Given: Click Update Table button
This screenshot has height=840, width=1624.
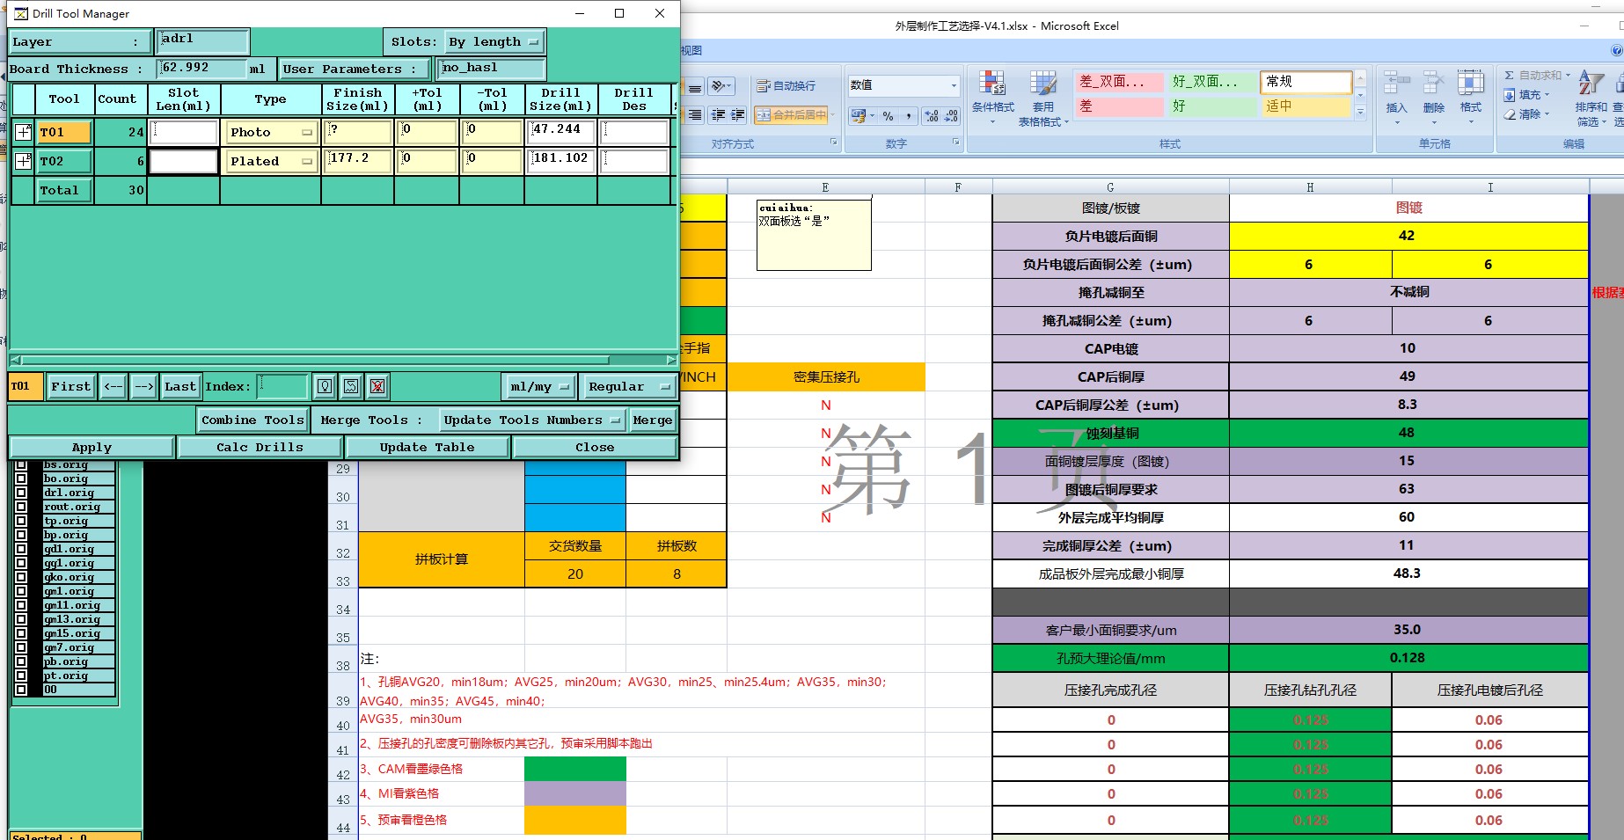Looking at the screenshot, I should coord(427,448).
